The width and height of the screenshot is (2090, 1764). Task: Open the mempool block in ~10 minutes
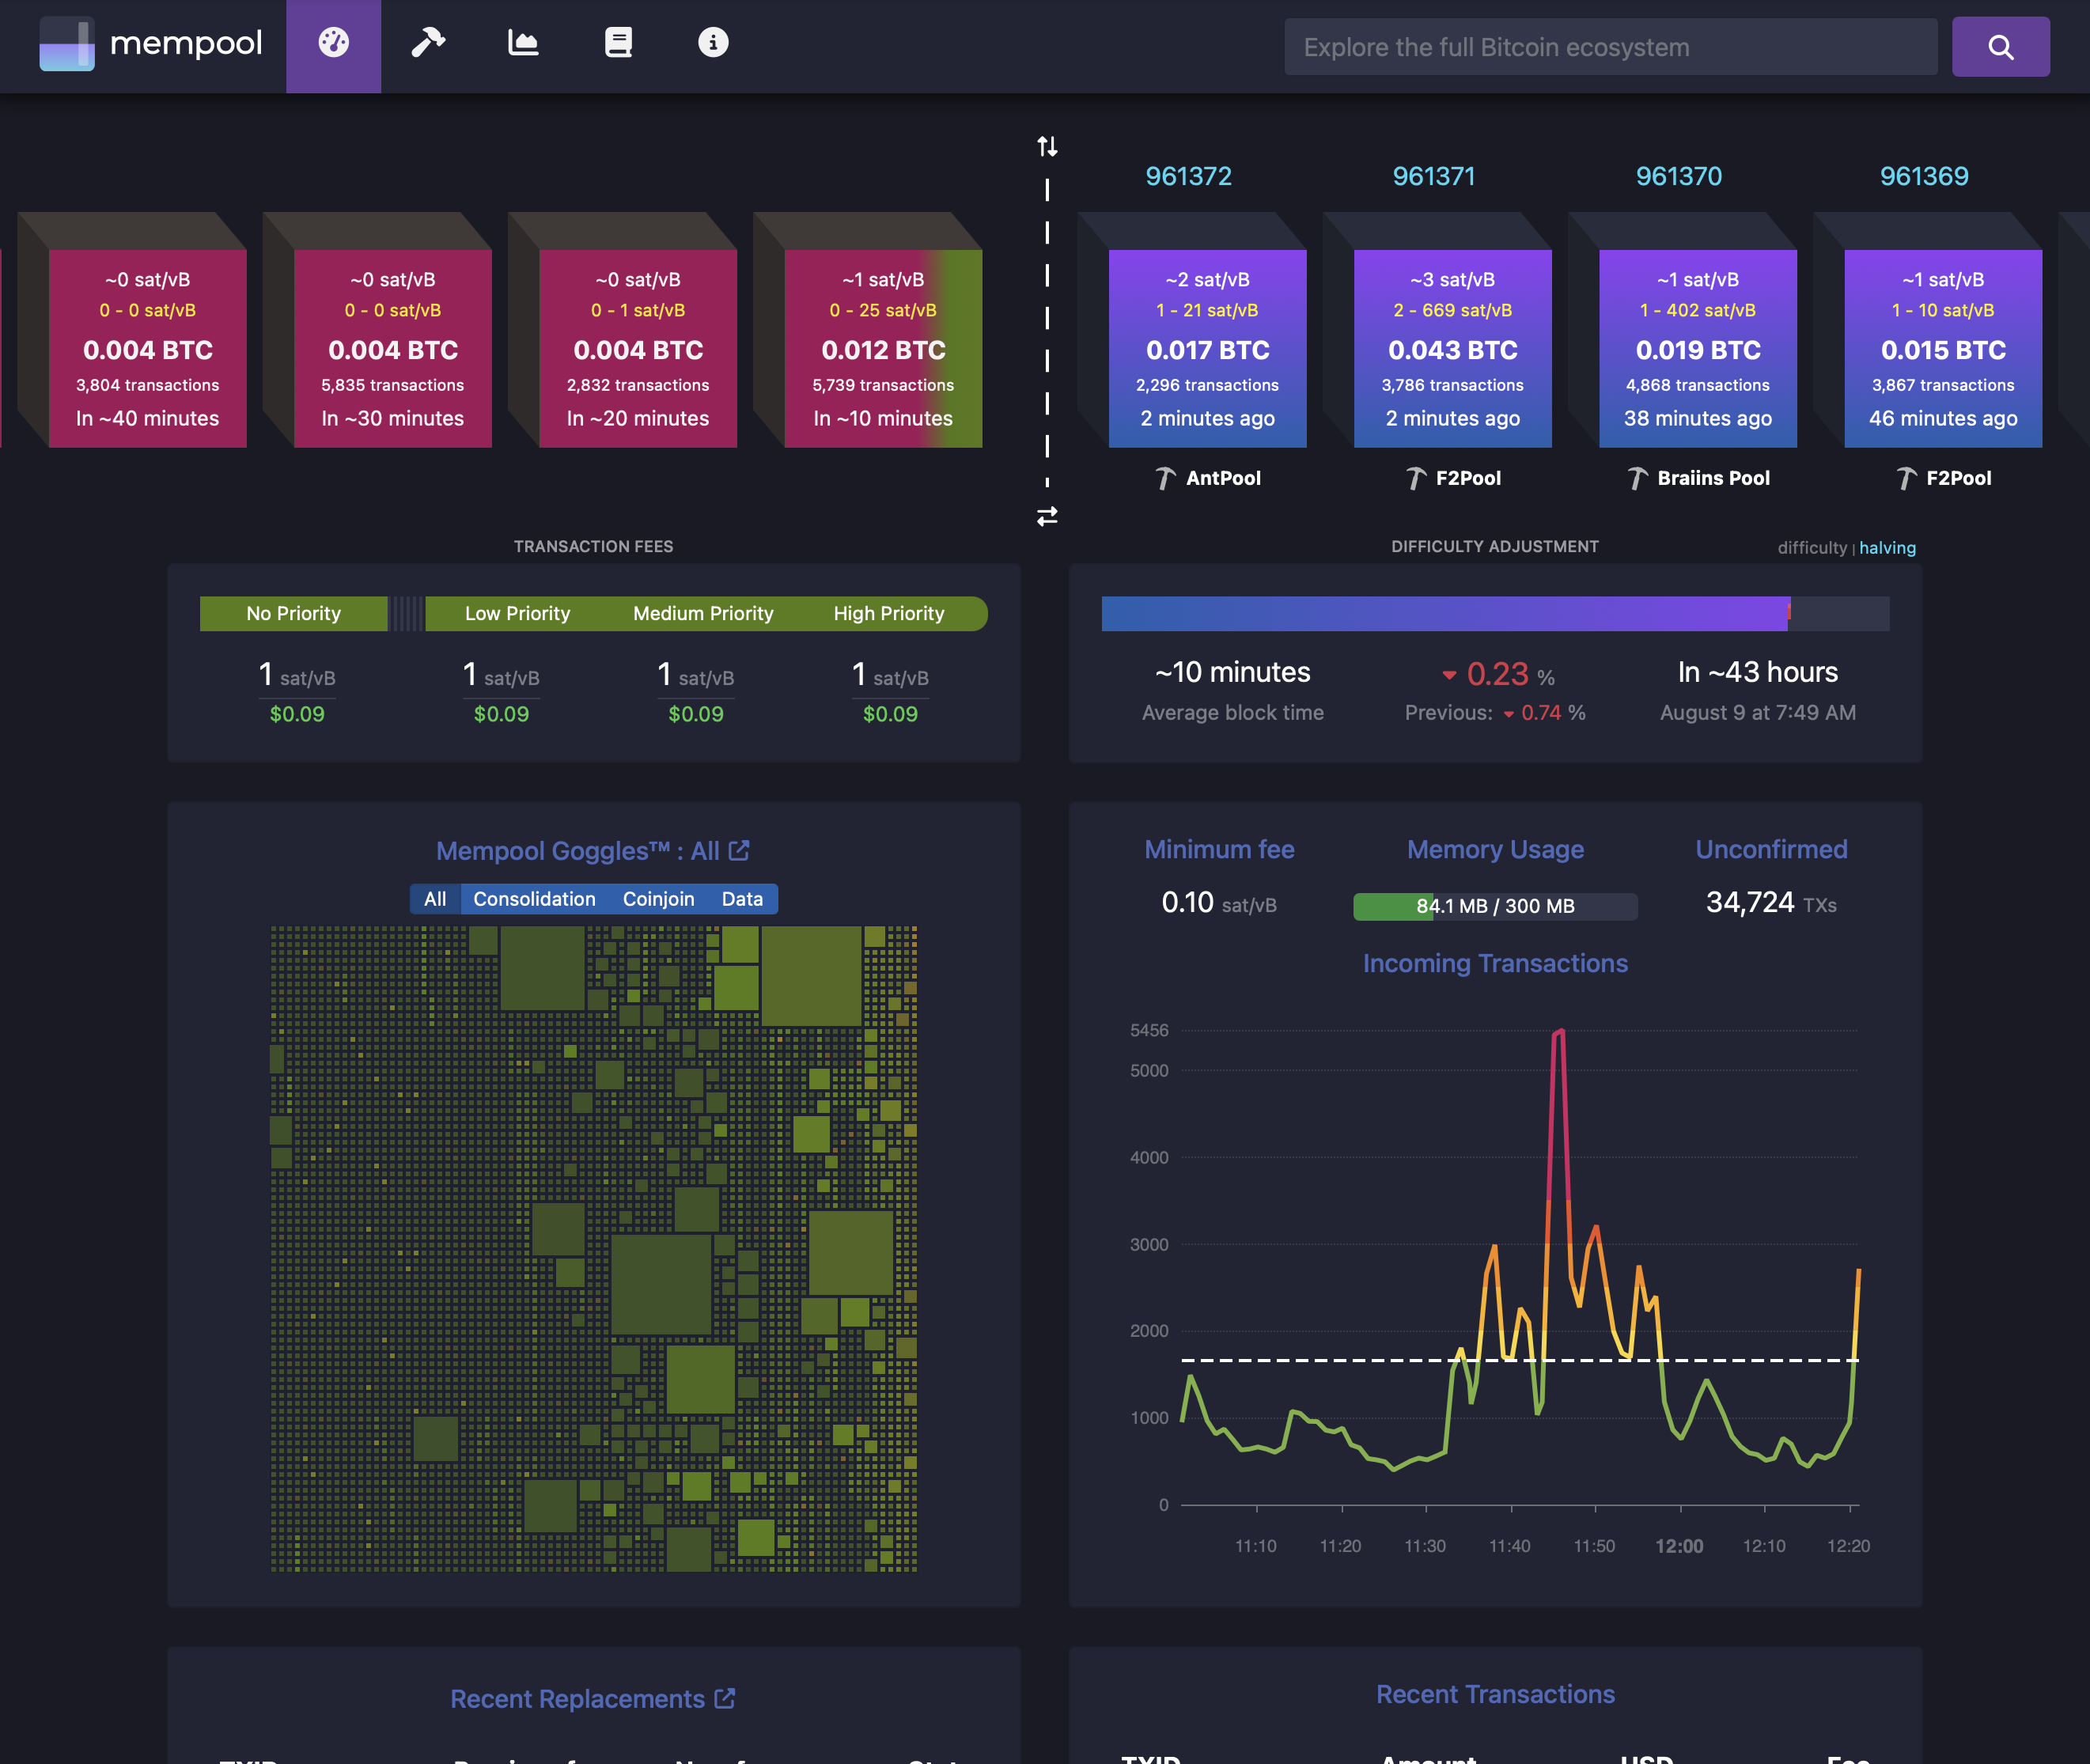pyautogui.click(x=883, y=348)
